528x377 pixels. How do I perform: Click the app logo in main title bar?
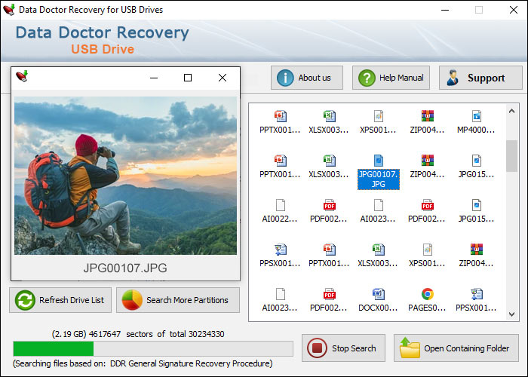[9, 9]
